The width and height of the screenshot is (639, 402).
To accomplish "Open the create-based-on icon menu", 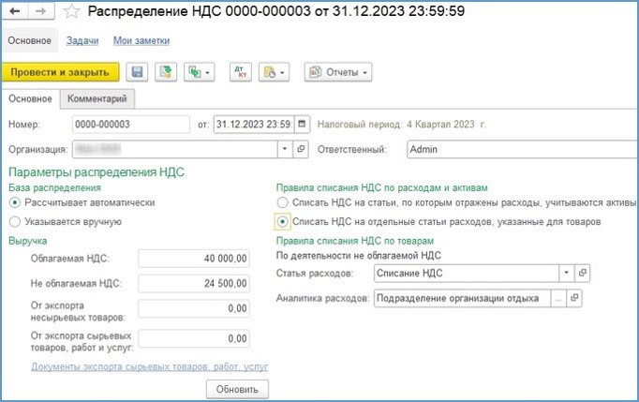I will click(x=199, y=72).
